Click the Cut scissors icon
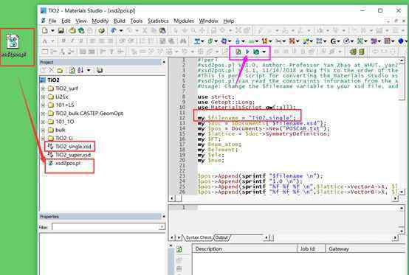Screen dimensions: 409x275 point(145,31)
